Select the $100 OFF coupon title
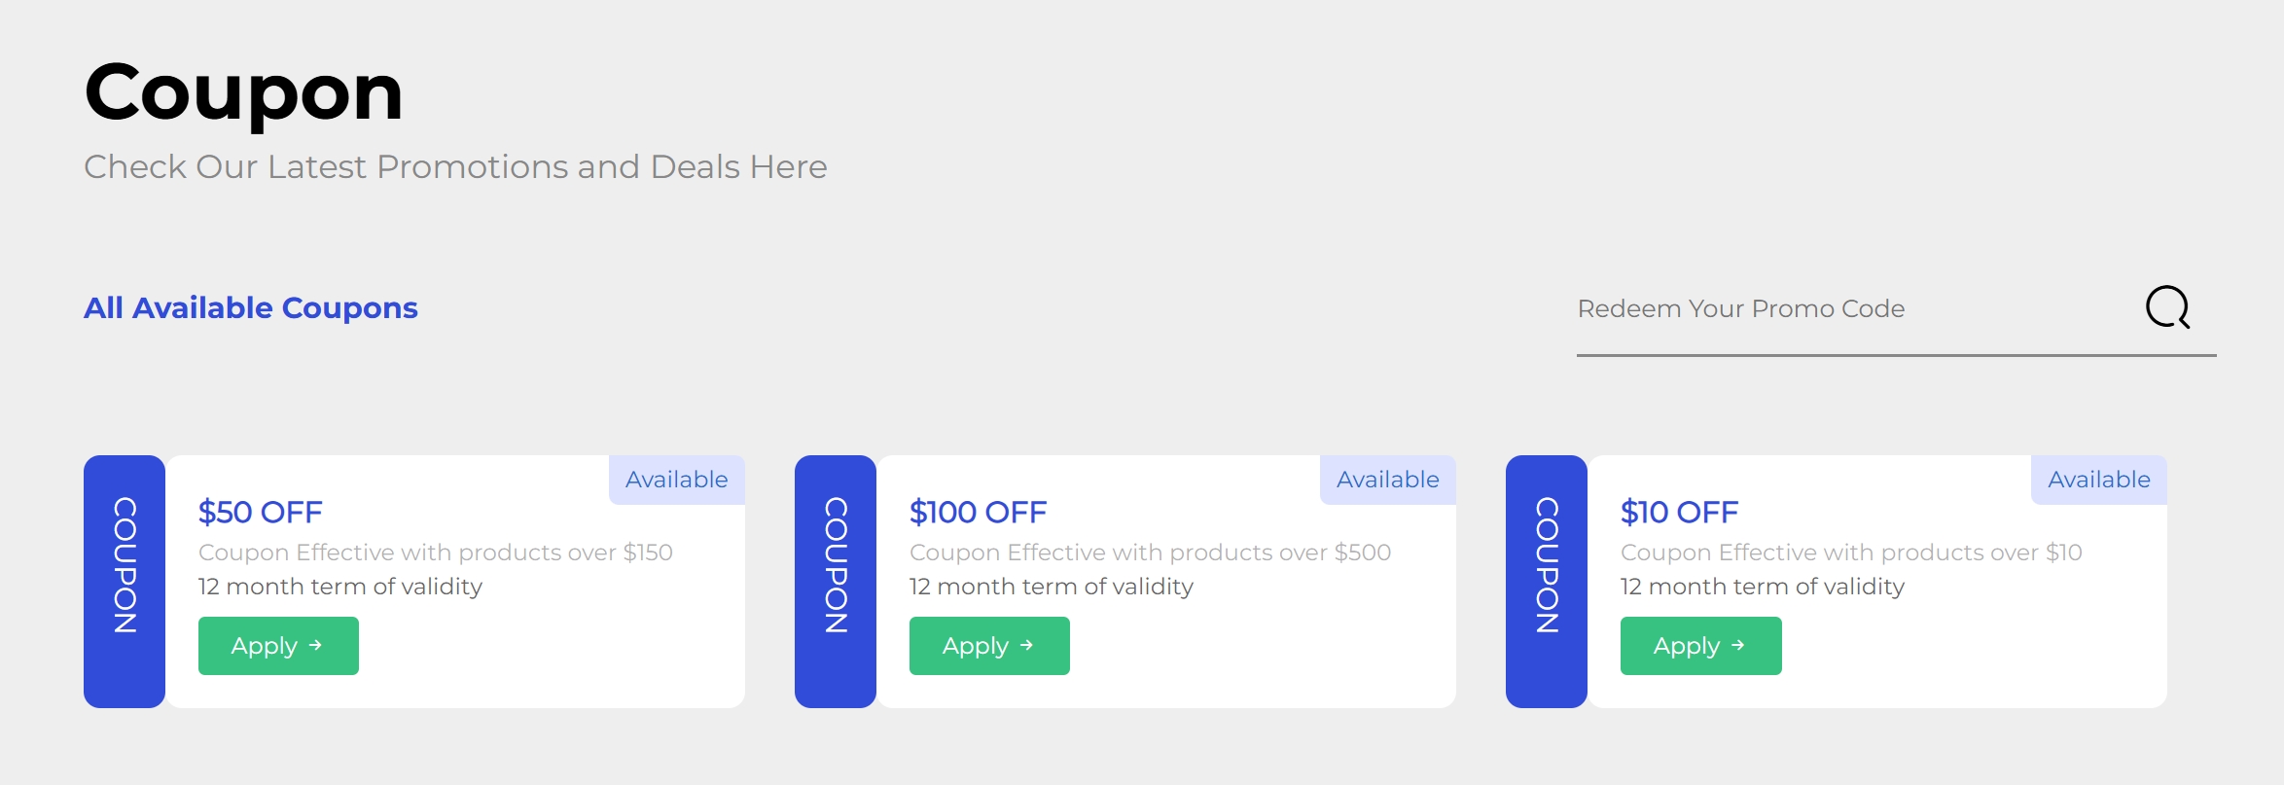2284x785 pixels. coord(978,512)
